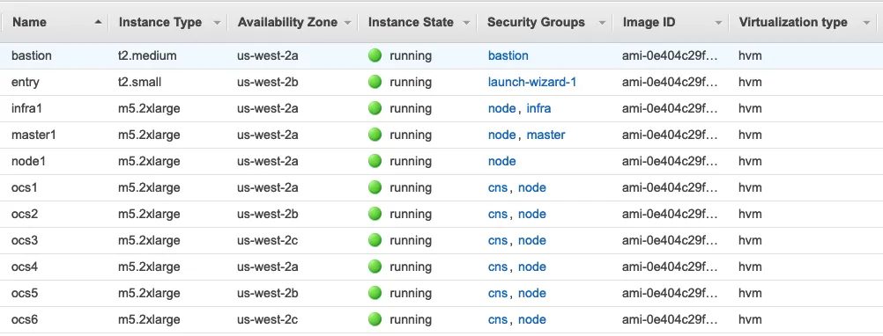Open the Image ID column dropdown arrow

[718, 23]
